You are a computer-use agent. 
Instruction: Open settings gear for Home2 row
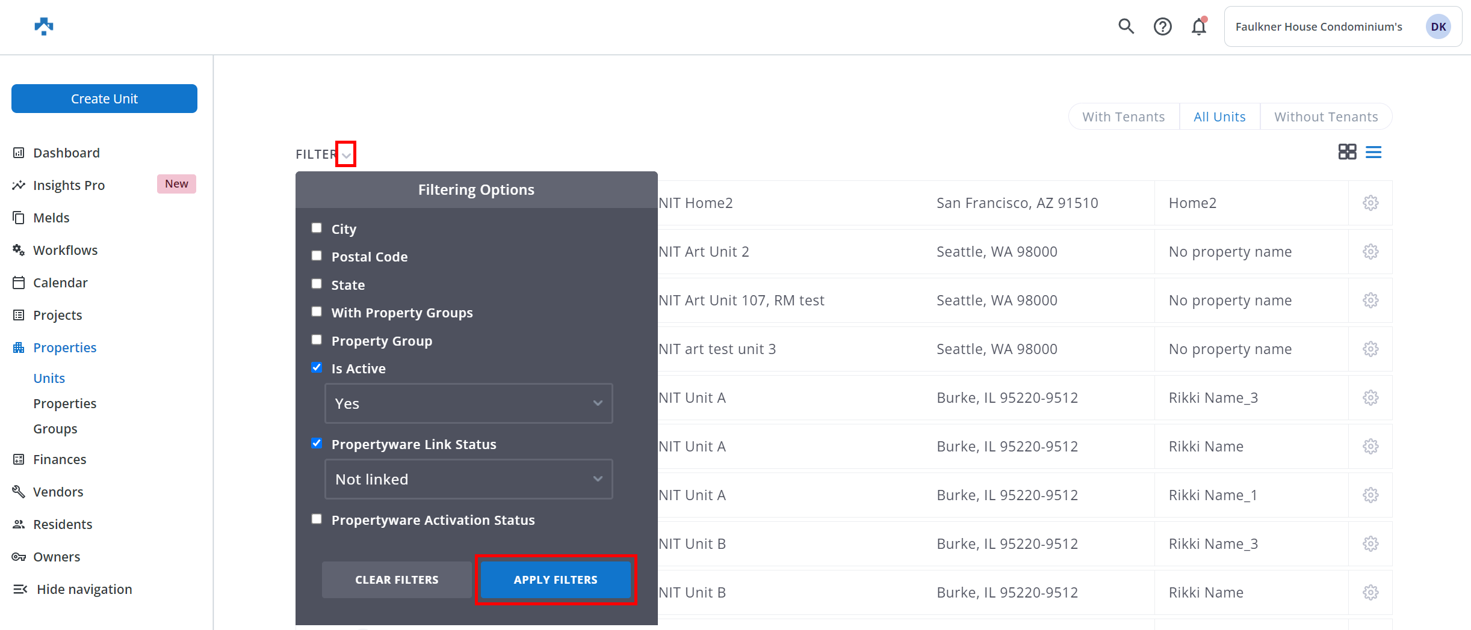(1370, 203)
